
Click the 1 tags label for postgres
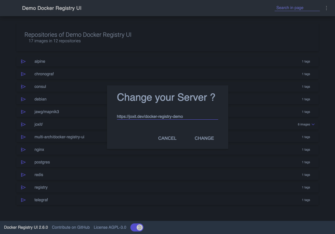pos(306,162)
